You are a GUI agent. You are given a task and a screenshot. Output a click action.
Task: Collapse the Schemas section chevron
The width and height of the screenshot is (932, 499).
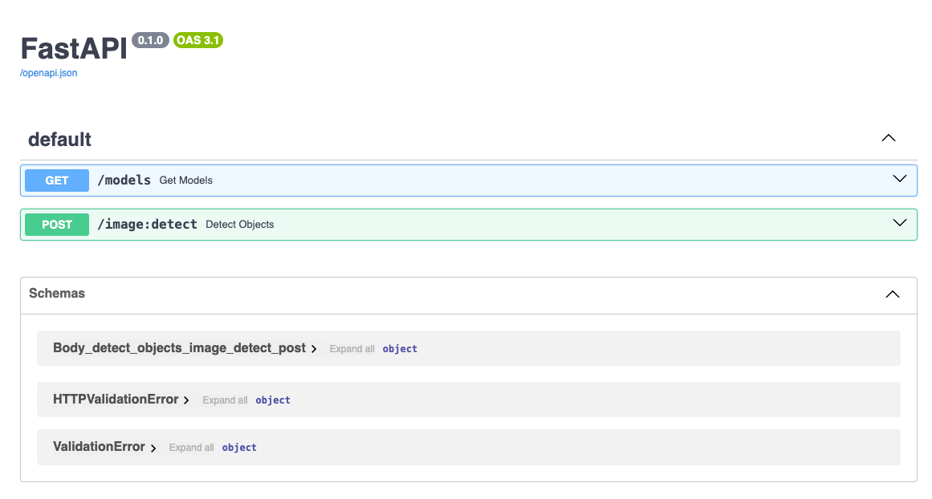892,294
